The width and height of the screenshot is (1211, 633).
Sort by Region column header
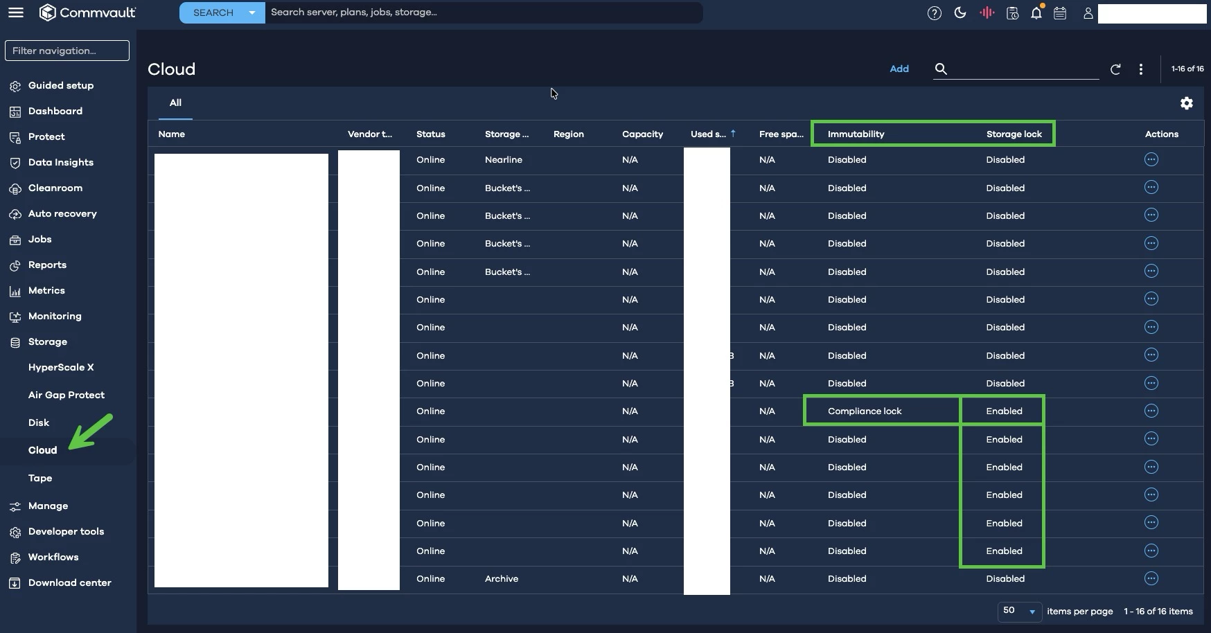click(569, 134)
